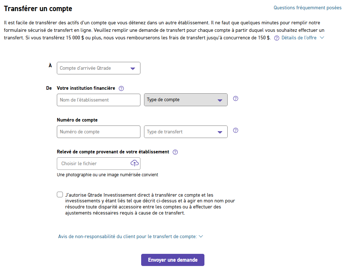347x271 pixels.
Task: Click help icon next to Votre institution financière
Action: click(x=121, y=88)
